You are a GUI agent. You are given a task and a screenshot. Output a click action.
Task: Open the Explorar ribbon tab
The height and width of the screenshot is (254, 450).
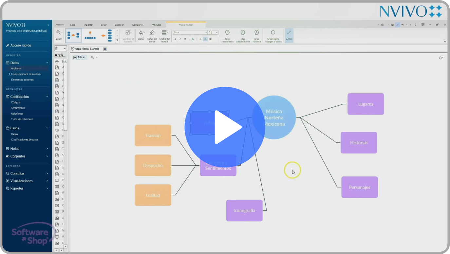[119, 25]
